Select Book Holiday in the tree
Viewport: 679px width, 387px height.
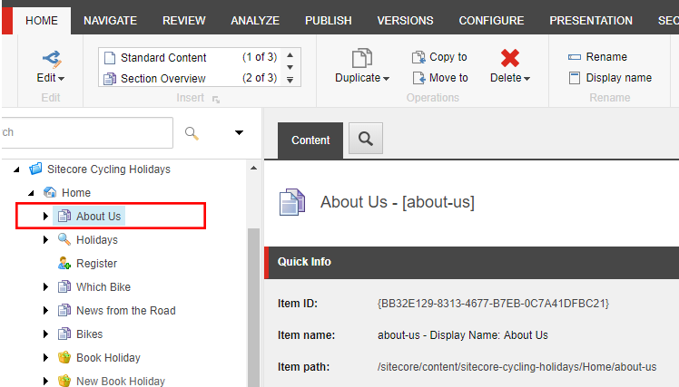[x=108, y=358]
